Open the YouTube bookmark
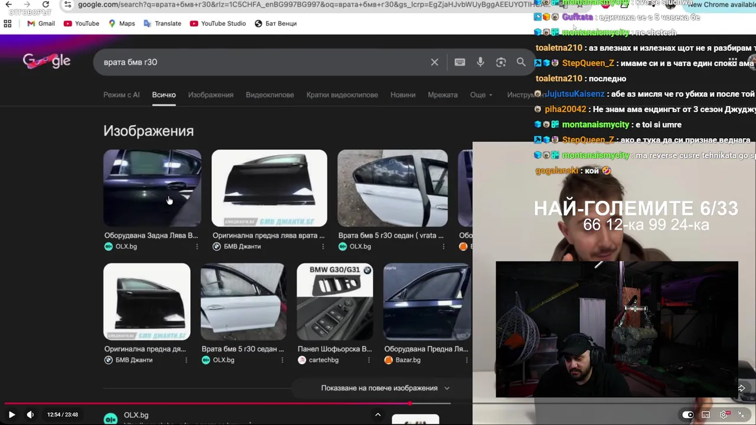The image size is (756, 425). pos(81,24)
